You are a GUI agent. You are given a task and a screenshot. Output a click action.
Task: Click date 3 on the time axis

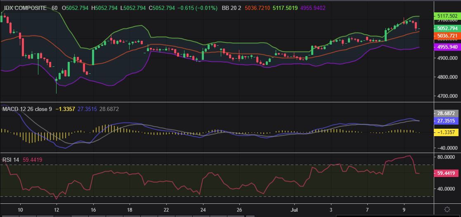point(331,209)
